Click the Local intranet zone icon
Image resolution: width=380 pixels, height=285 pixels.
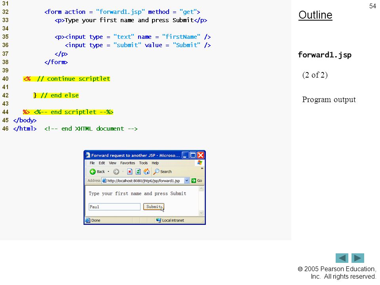coord(158,220)
